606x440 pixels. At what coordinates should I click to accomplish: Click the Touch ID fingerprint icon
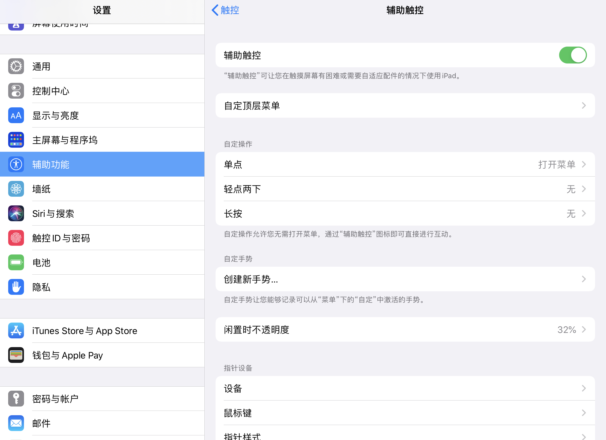[x=16, y=238]
